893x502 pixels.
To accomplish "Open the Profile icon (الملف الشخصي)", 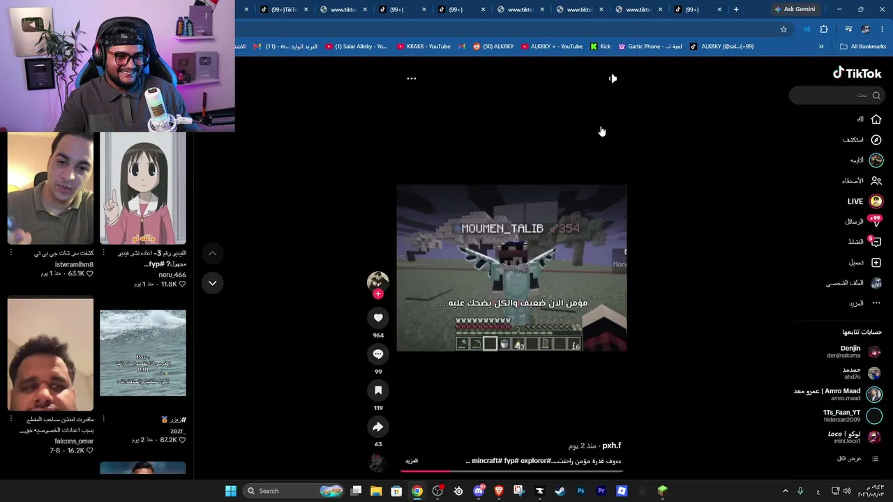I will (876, 283).
